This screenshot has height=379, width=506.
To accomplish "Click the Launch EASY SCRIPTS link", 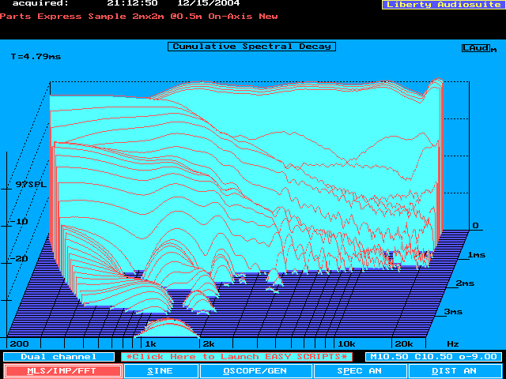I will pos(236,357).
